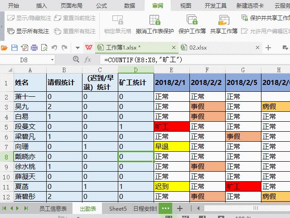Switch to the 日程安排 sheet tab
Screen dimensions: 290x218
pos(145,208)
